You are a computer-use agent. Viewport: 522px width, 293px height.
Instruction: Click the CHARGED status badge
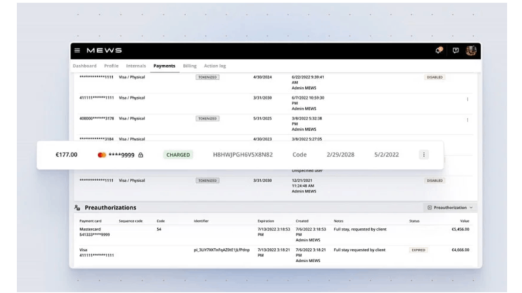pyautogui.click(x=178, y=155)
